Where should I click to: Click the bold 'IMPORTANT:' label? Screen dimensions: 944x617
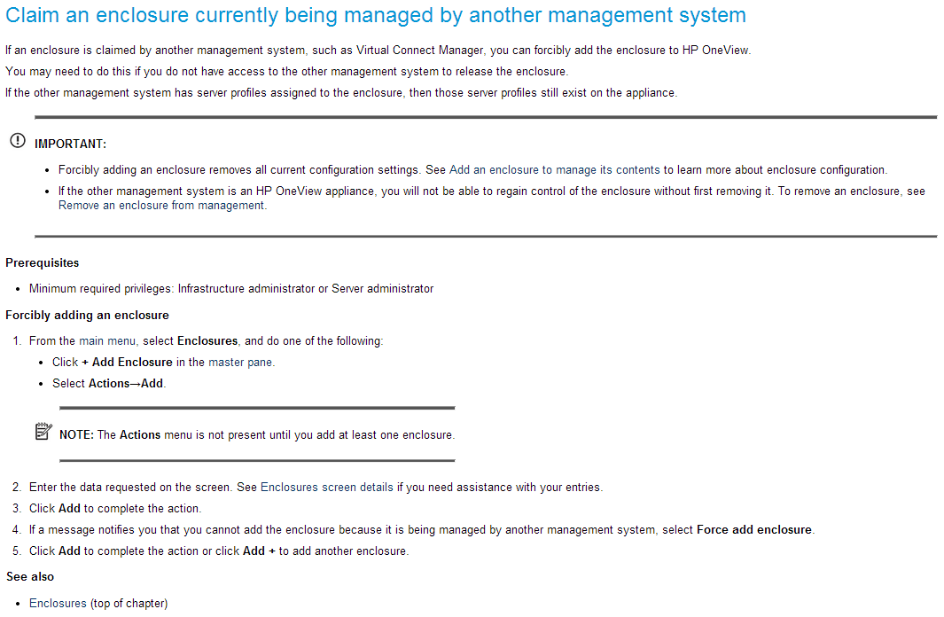[x=71, y=144]
